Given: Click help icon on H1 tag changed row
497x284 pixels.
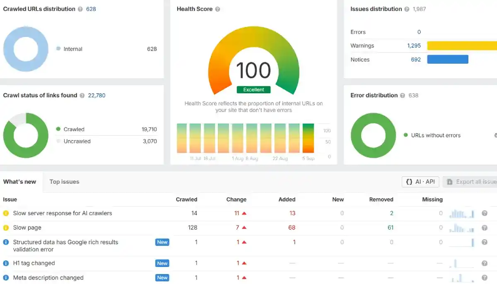Looking at the screenshot, I should tap(485, 263).
